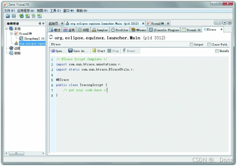The width and height of the screenshot is (238, 166).
Task: Close the applications side panel
Action: pos(43,23)
